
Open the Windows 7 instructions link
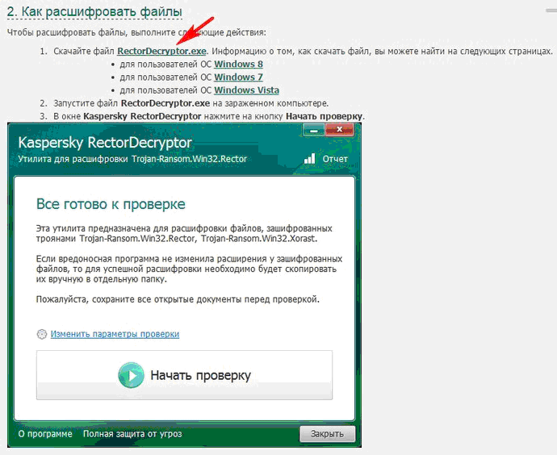point(238,77)
